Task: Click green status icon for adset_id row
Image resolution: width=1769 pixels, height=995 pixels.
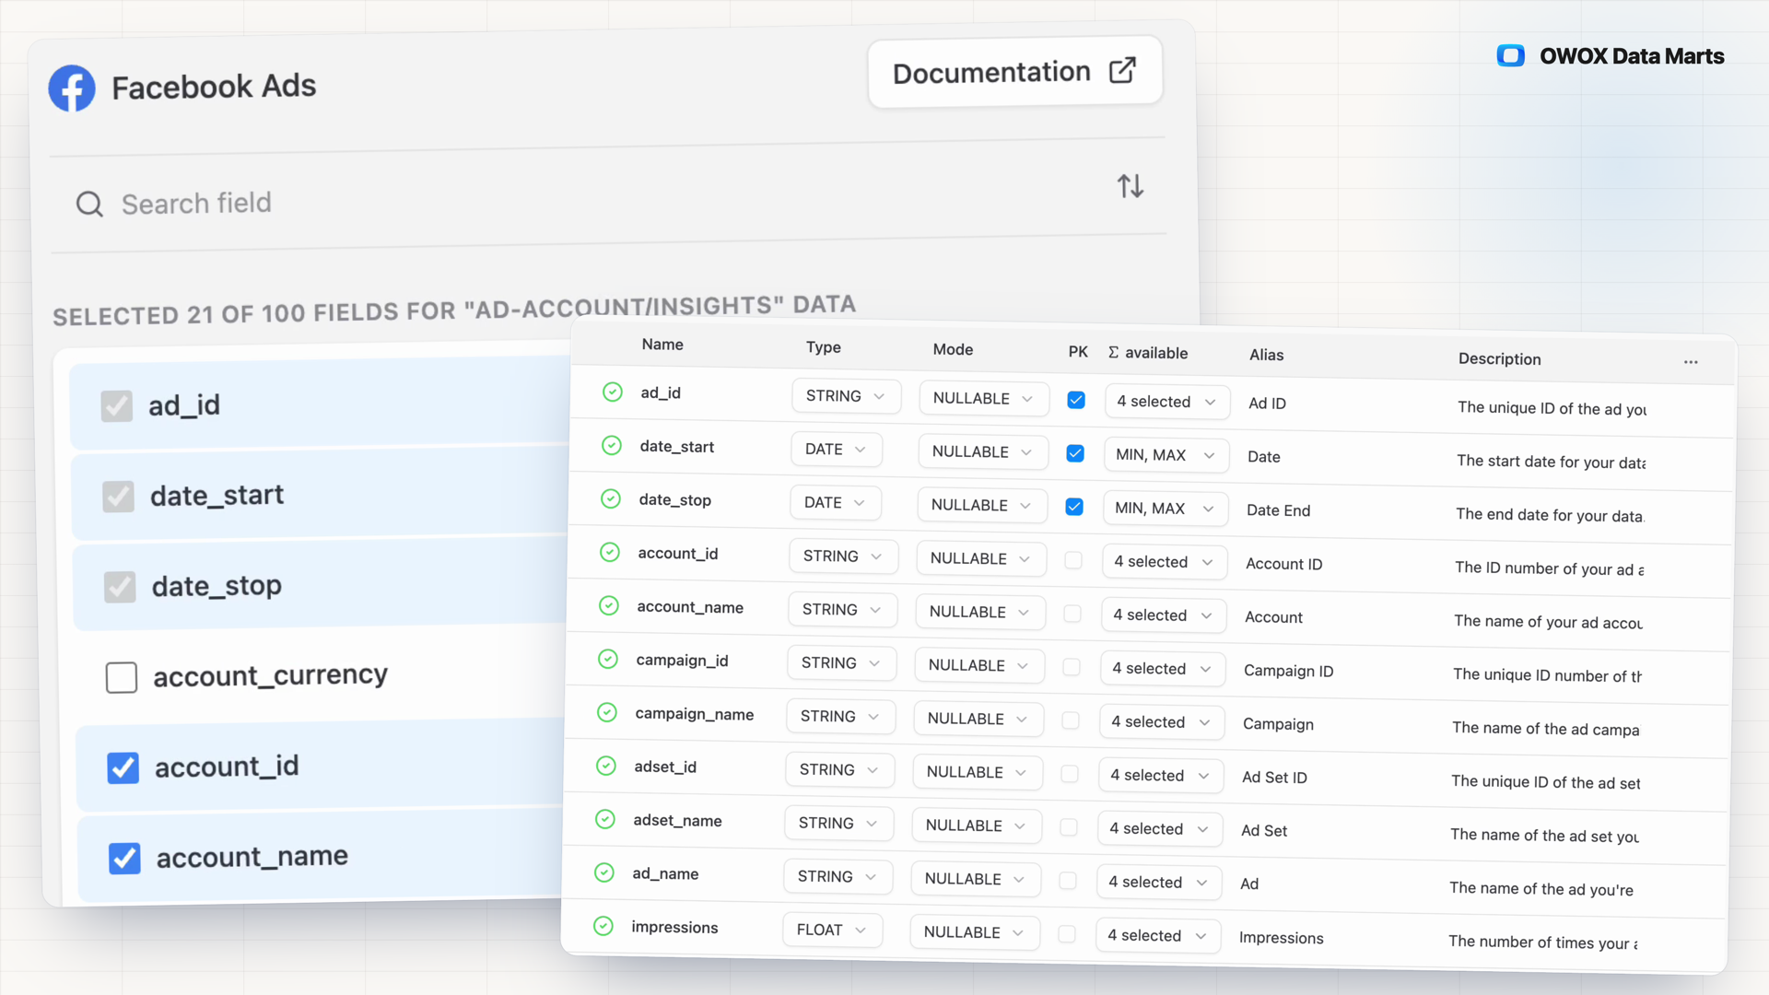Action: point(606,767)
